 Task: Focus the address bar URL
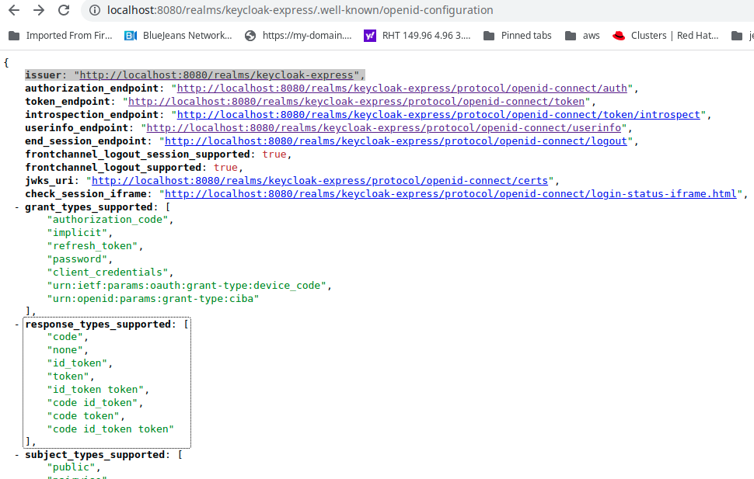click(x=300, y=10)
